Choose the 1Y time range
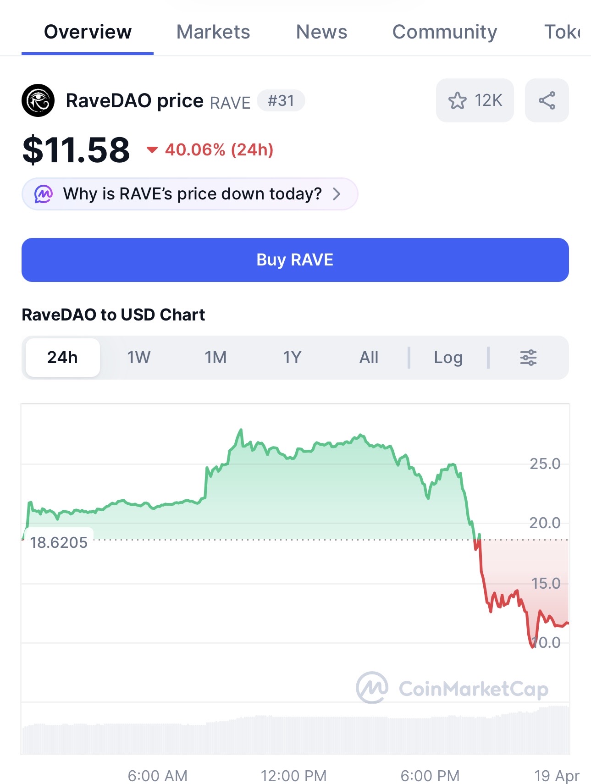The width and height of the screenshot is (591, 784). (292, 357)
